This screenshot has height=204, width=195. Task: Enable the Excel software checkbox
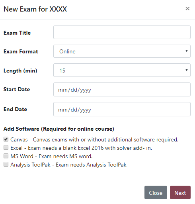pyautogui.click(x=6, y=147)
